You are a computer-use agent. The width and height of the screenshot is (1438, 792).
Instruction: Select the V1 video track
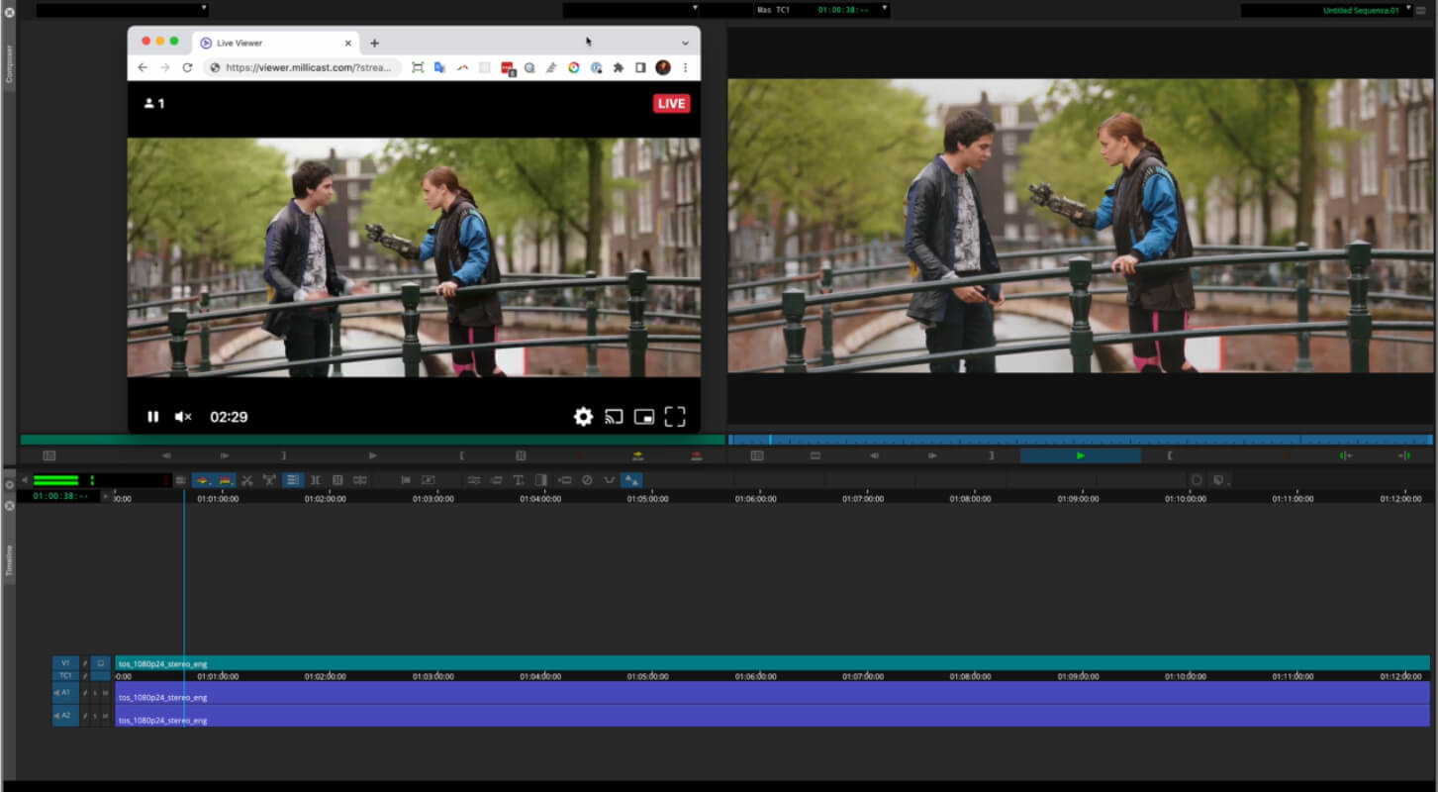(x=65, y=663)
